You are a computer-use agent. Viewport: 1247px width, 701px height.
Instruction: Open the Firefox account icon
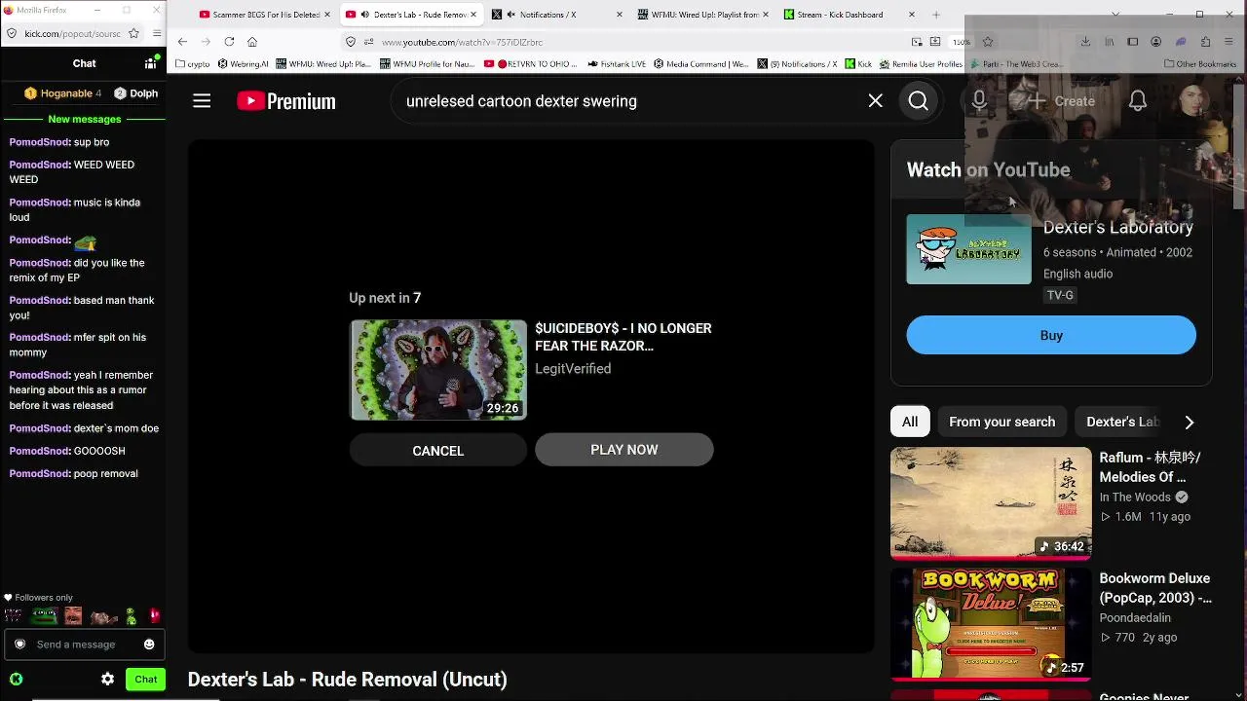pyautogui.click(x=1155, y=42)
